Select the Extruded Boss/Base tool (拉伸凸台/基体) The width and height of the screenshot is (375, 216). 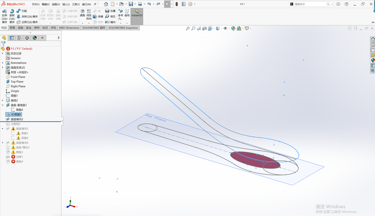click(x=4, y=16)
